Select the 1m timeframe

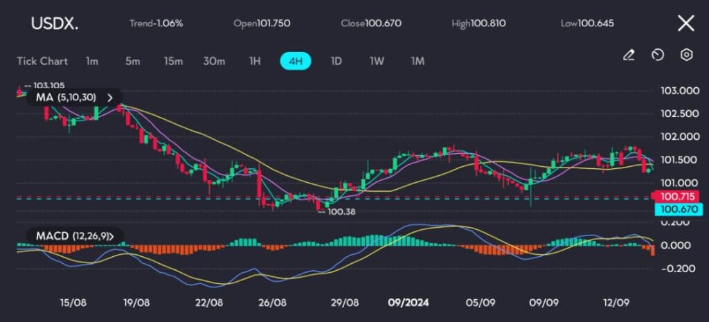pos(91,61)
